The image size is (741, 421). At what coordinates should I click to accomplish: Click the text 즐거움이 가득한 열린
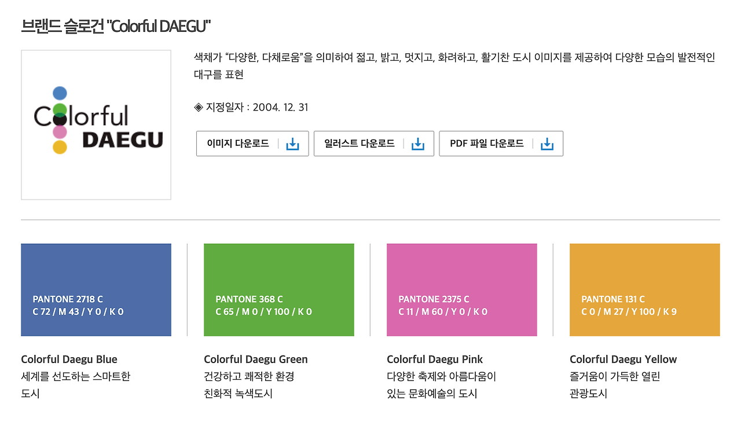pos(615,376)
